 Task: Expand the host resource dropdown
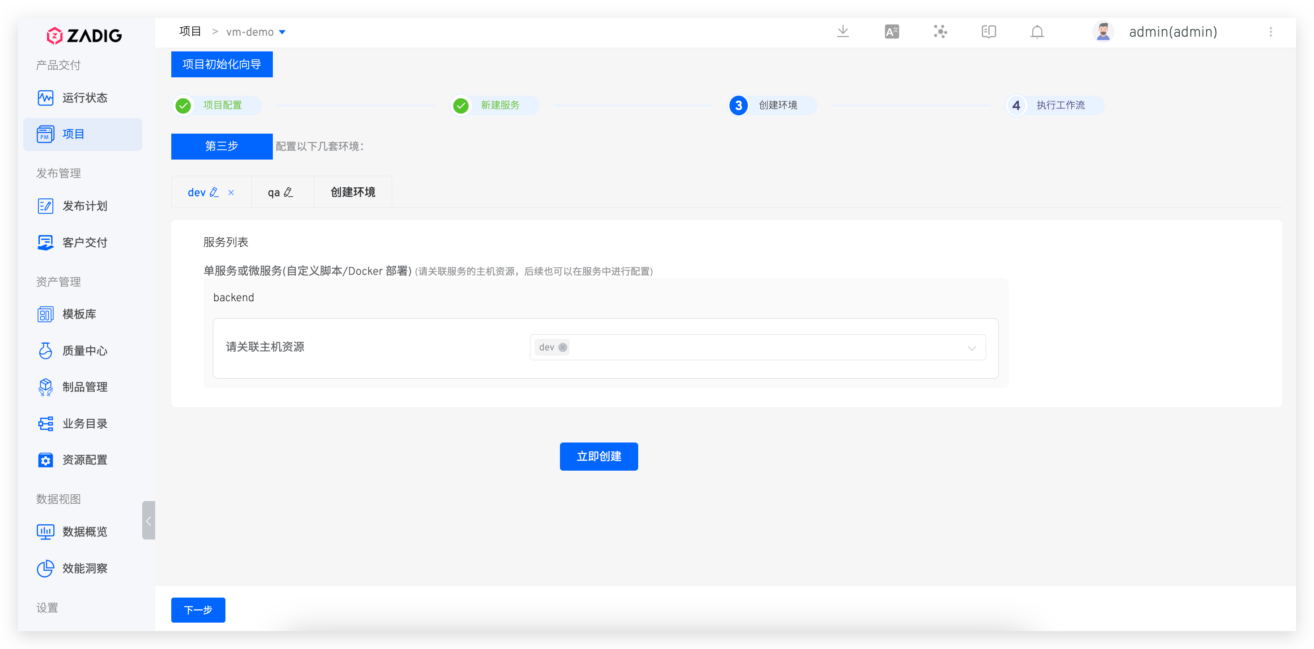pyautogui.click(x=971, y=348)
